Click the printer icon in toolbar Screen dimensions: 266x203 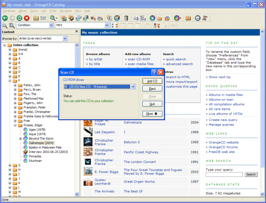pyautogui.click(x=135, y=18)
